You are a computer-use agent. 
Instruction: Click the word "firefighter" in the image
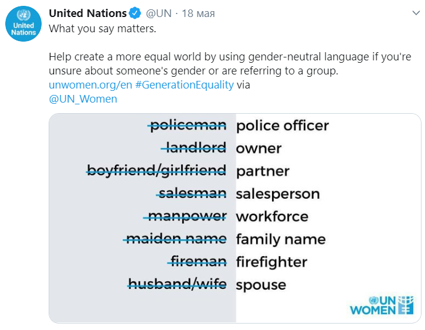(271, 262)
